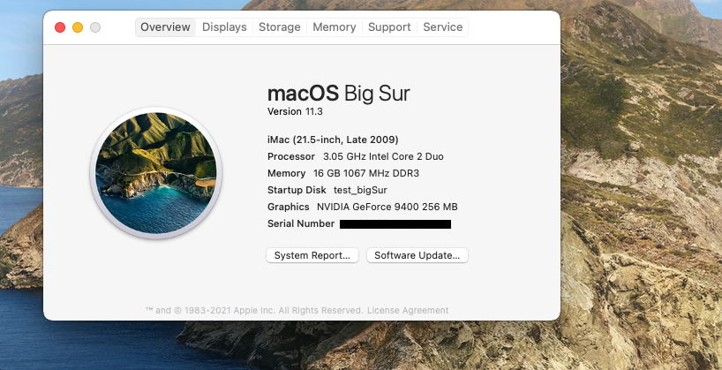
Task: Select the Overview tab
Action: [165, 27]
